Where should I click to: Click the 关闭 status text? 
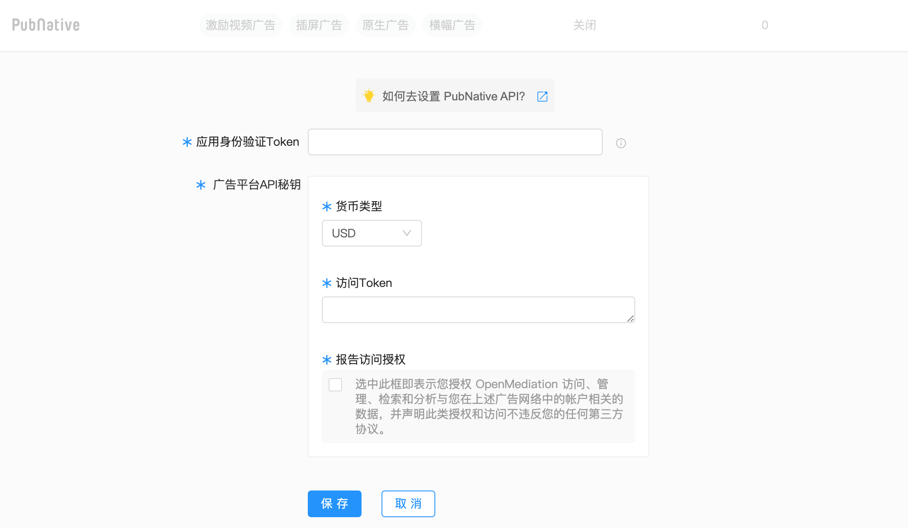584,25
